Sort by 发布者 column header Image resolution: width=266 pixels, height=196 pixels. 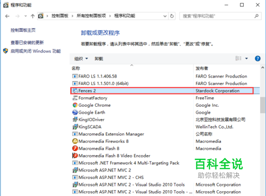(x=202, y=69)
